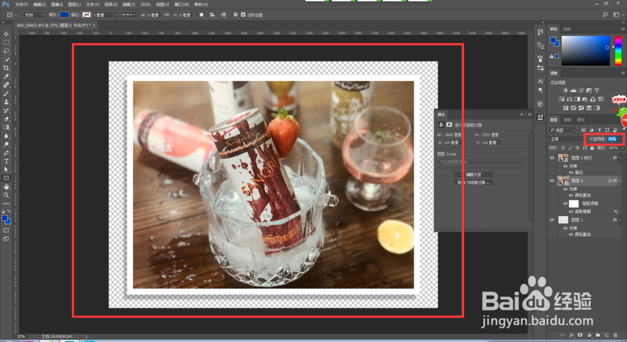The image size is (627, 342).
Task: Toggle Quick Mask mode icon
Action: (6, 230)
